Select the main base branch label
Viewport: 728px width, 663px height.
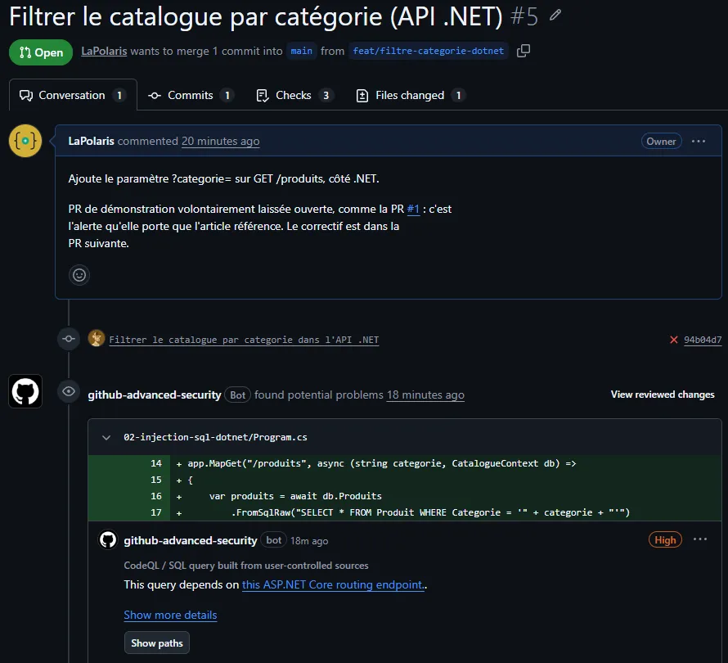click(301, 51)
